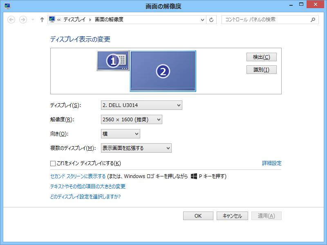Viewport: 327px width, 245px height.
Task: Select monitor 2 thumbnail
Action: coord(163,71)
